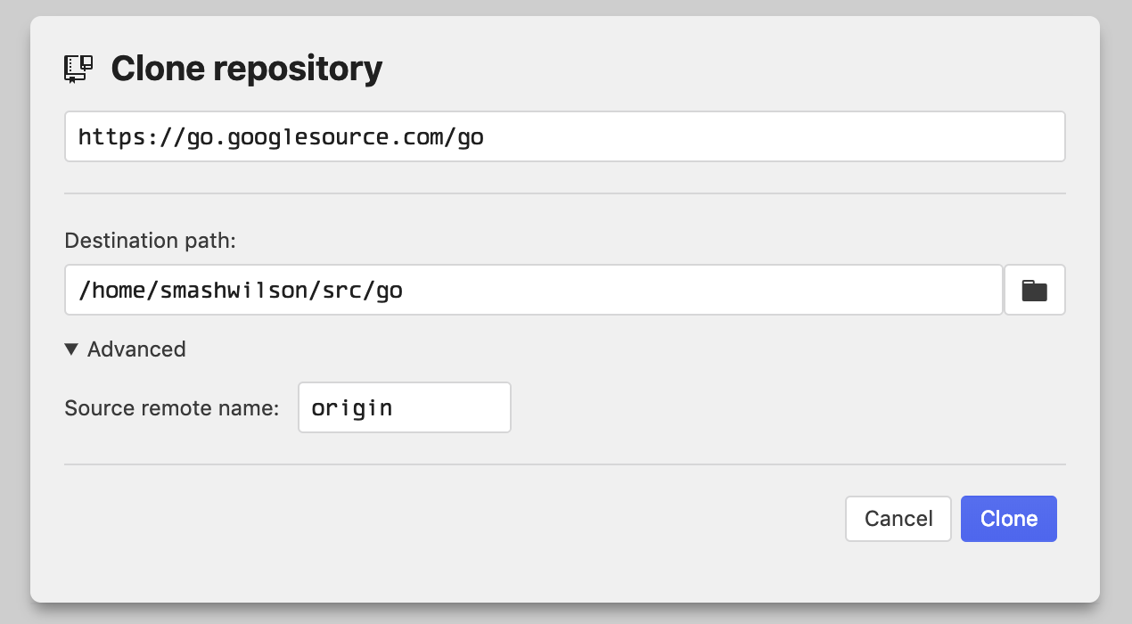Select the /home/smashwilson/src/go path field
This screenshot has height=624, width=1132.
pos(533,289)
